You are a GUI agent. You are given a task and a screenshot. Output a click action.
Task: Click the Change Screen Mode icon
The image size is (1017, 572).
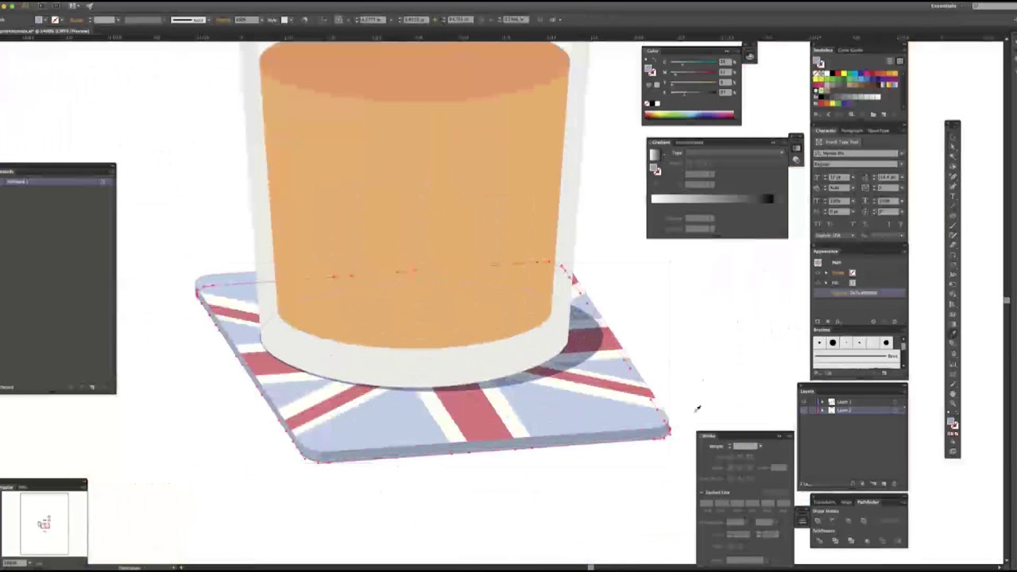[x=953, y=451]
